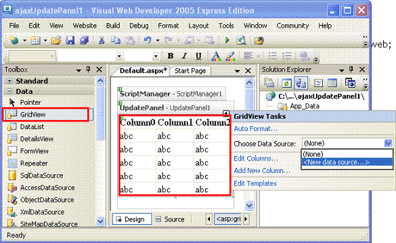
Task: Open the Choose Data Source dropdown
Action: tap(388, 143)
